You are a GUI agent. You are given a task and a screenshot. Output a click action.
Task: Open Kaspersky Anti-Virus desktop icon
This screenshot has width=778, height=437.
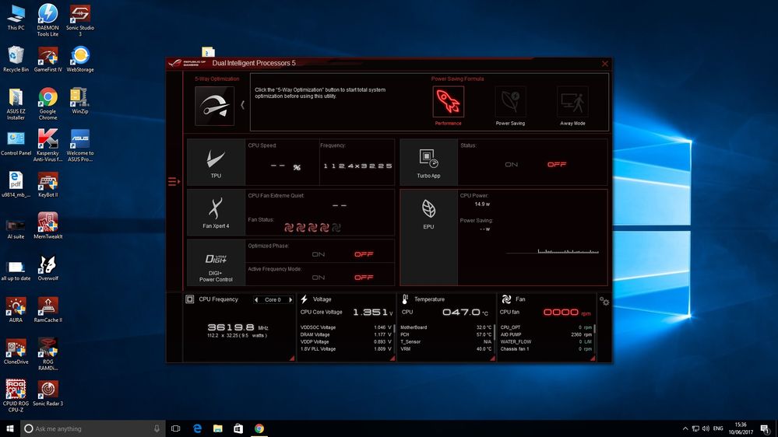coord(48,145)
